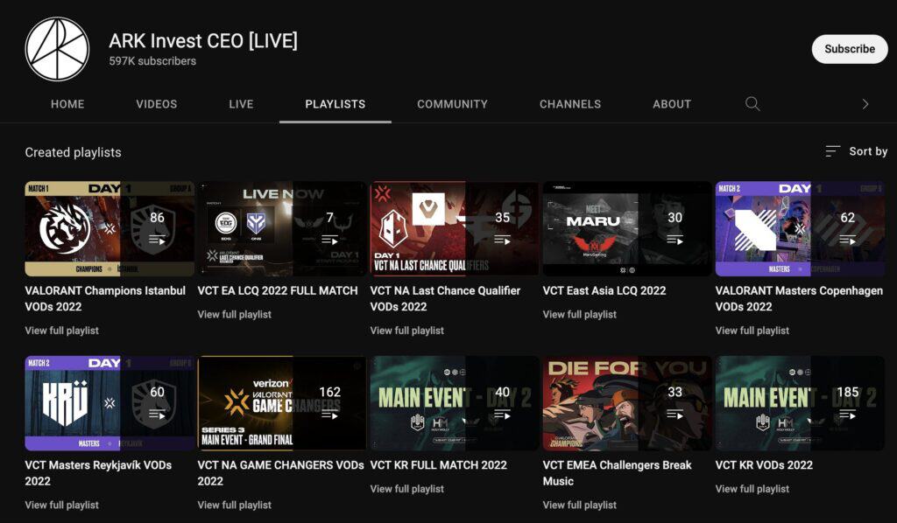Open VALORANT Masters Copenhagen VODs 2022 title
The width and height of the screenshot is (897, 523).
pyautogui.click(x=799, y=298)
